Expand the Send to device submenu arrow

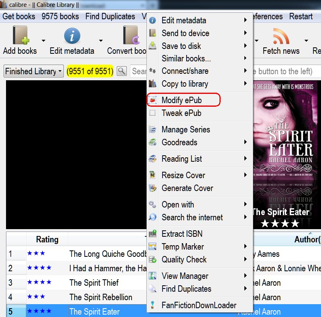pyautogui.click(x=246, y=33)
